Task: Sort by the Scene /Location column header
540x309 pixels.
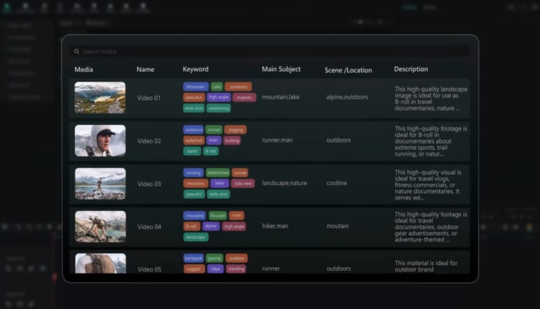Action: 348,70
